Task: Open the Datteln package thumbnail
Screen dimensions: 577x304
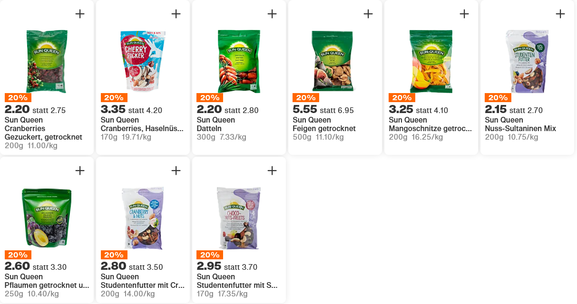Action: tap(239, 61)
